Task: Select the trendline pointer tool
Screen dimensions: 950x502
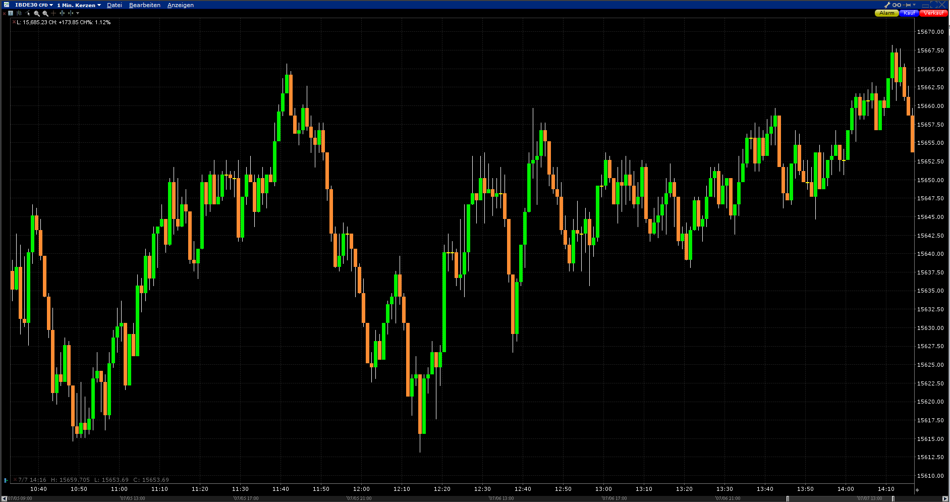Action: pyautogui.click(x=28, y=13)
